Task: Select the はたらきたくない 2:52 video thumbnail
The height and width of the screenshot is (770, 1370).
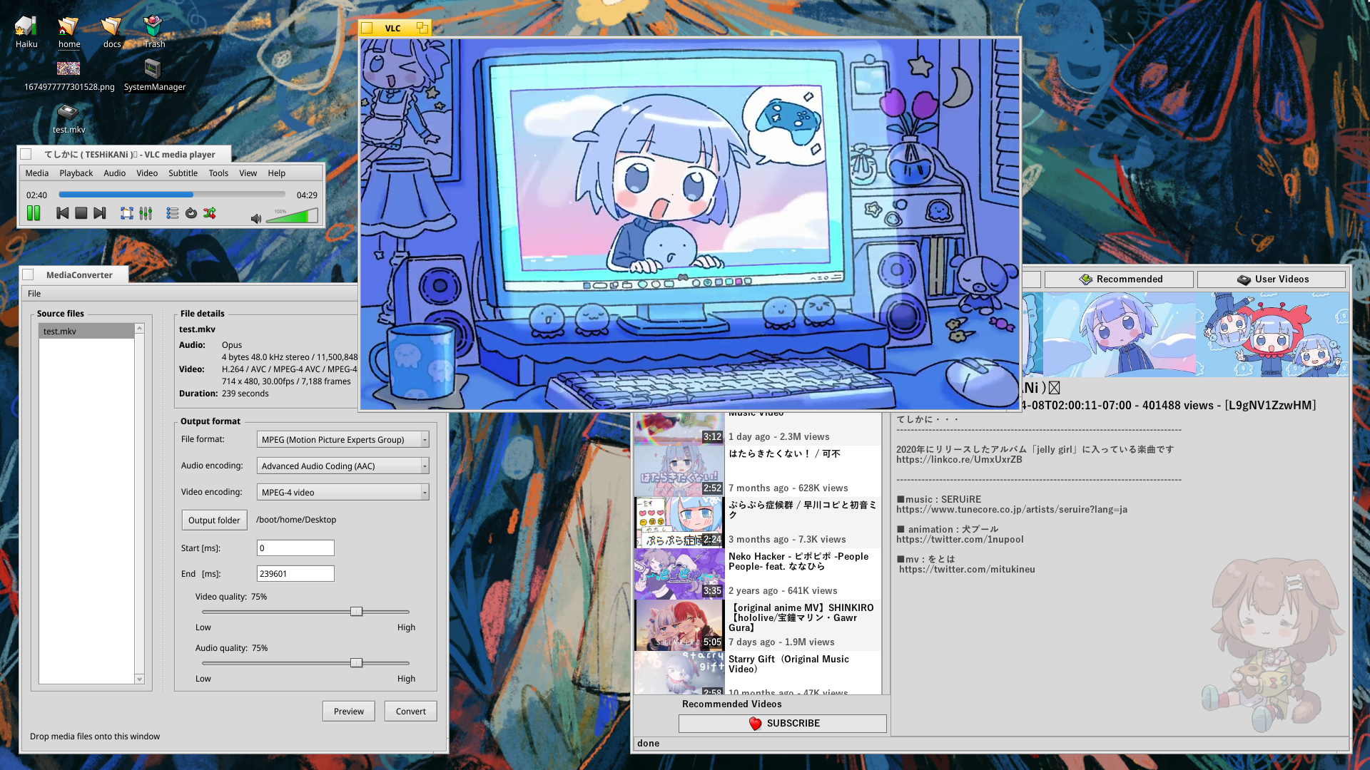Action: pos(679,471)
